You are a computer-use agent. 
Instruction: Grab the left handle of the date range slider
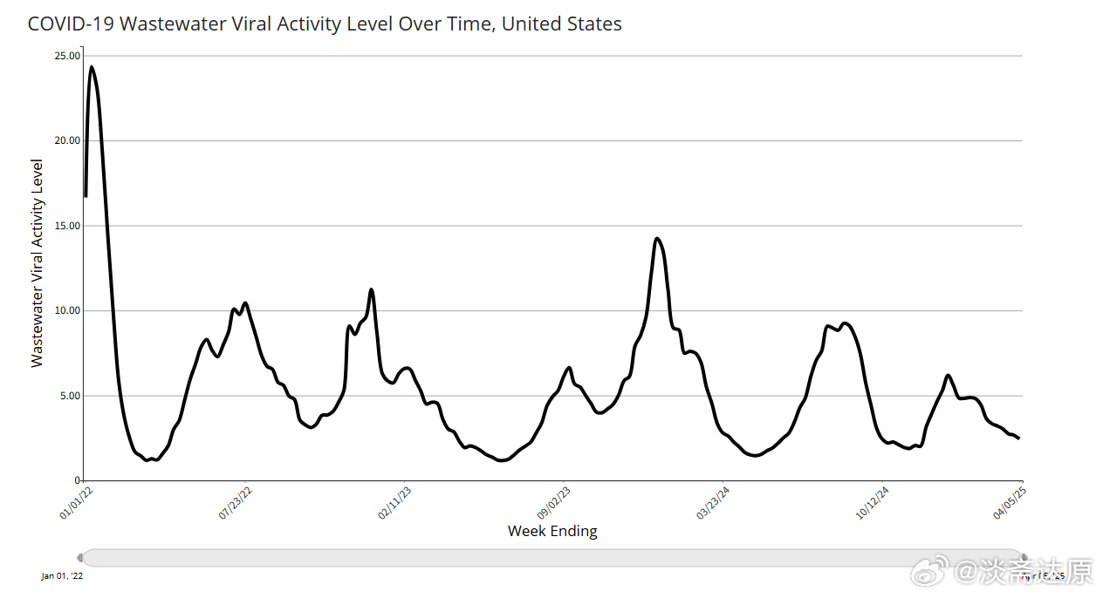[81, 558]
